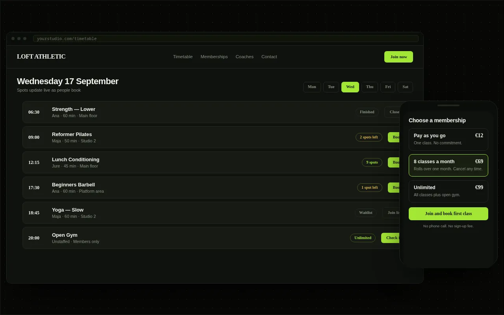Book the Beginners Barbell class
Viewport: 504px width, 315px height.
coord(394,188)
